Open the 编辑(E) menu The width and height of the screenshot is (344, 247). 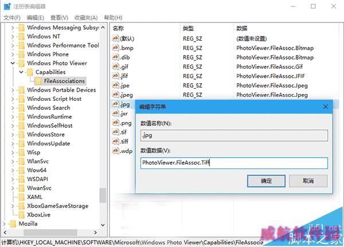36,18
